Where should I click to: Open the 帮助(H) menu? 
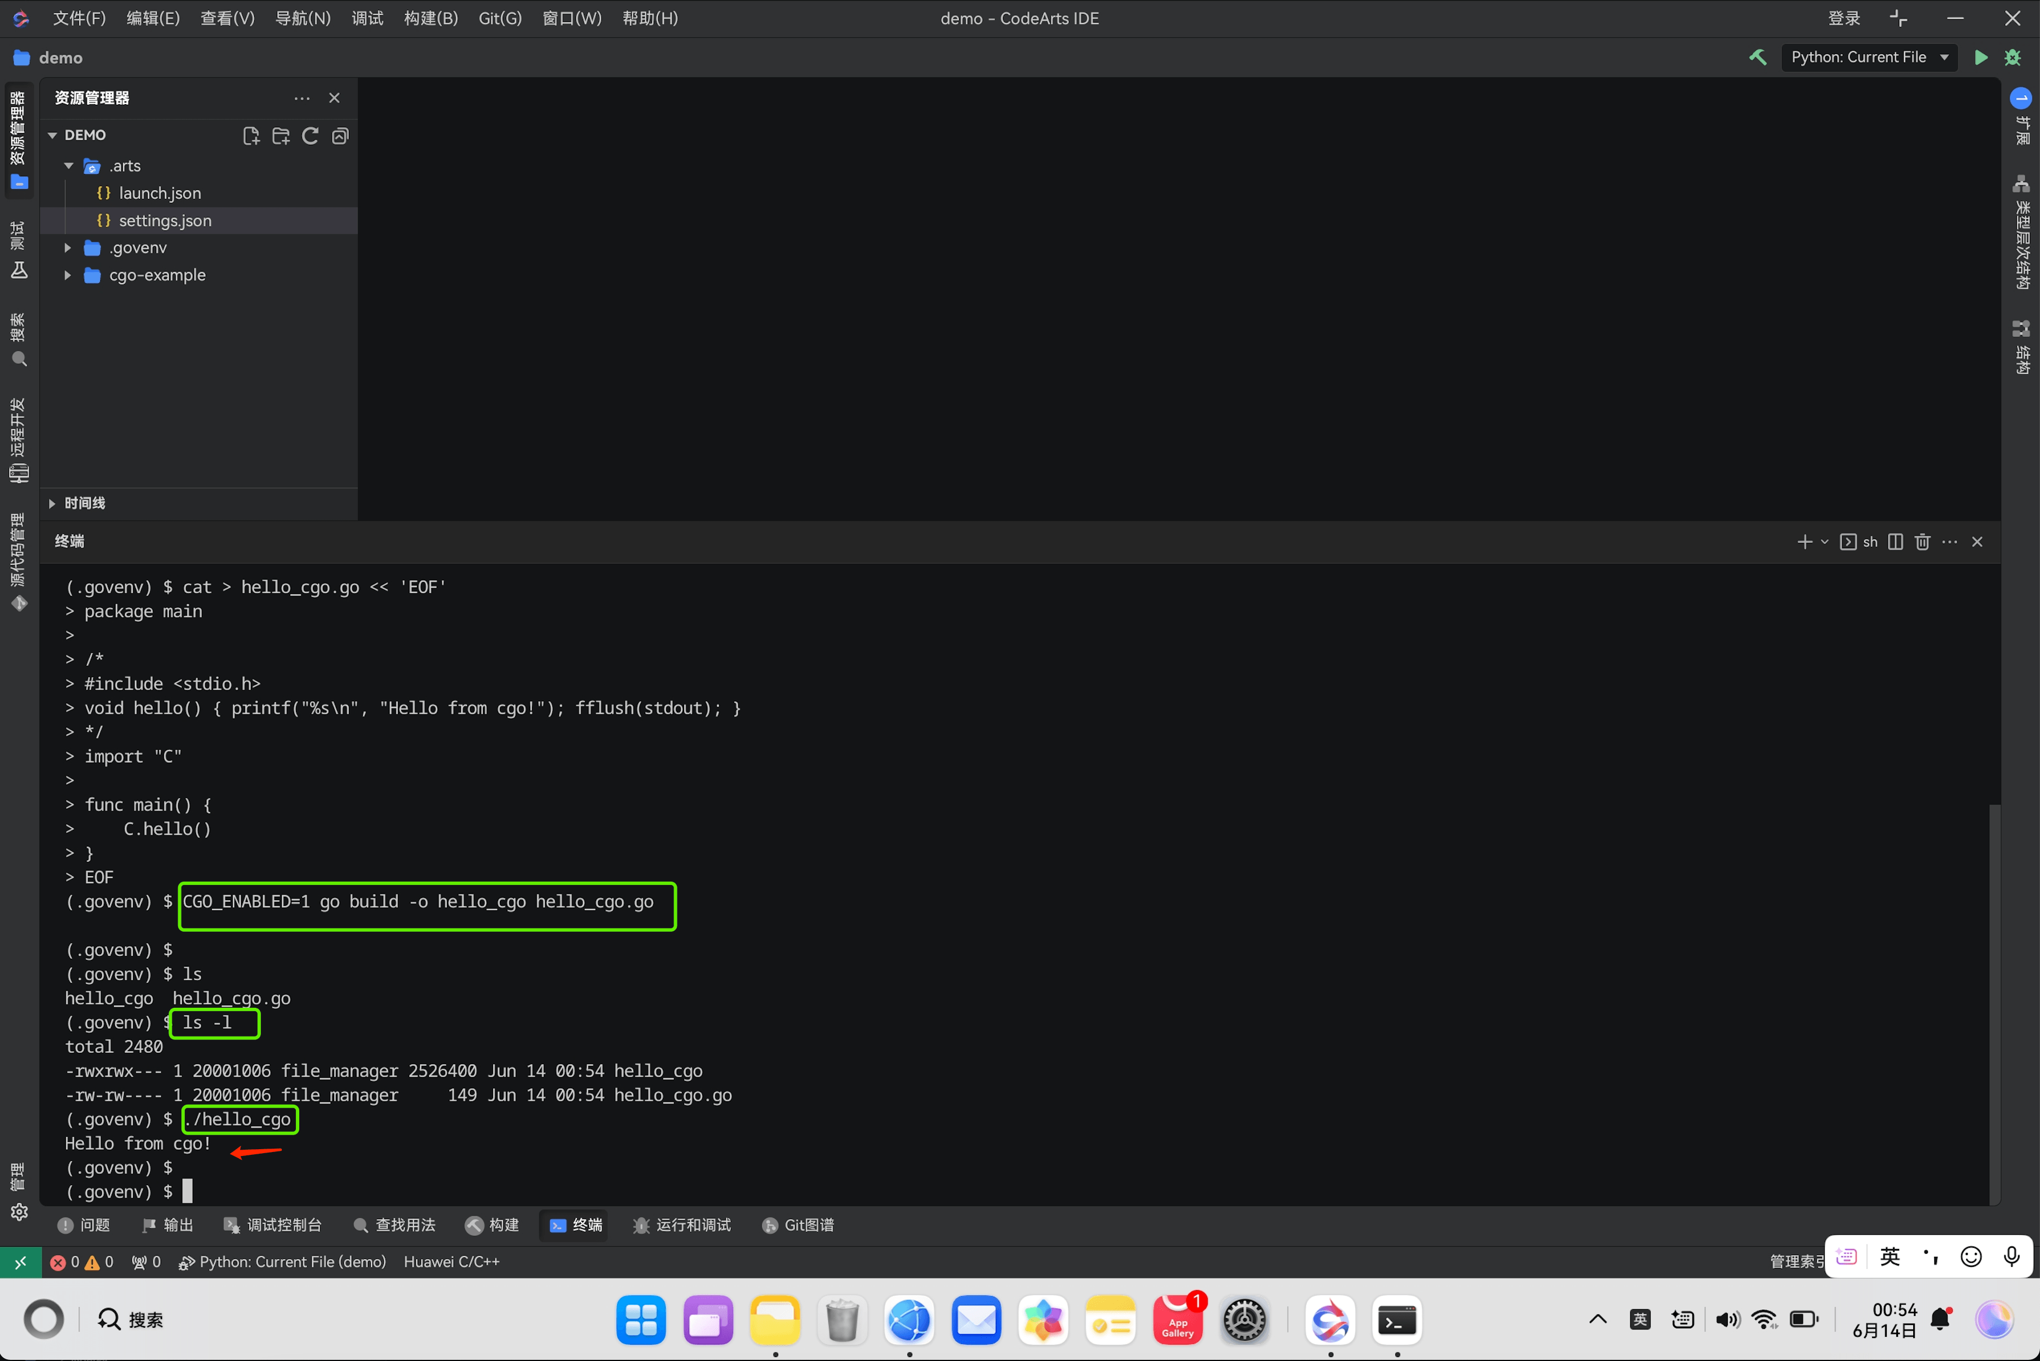(x=649, y=18)
